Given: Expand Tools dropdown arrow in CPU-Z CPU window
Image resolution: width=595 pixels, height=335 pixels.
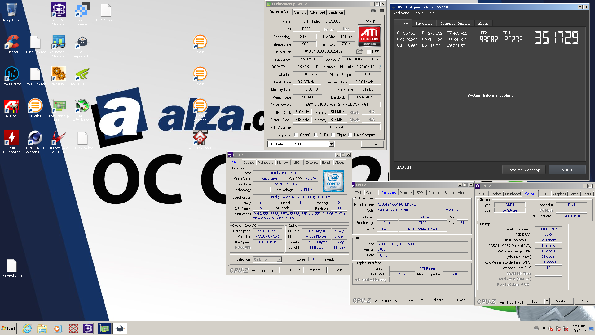Looking at the screenshot, I should 299,270.
